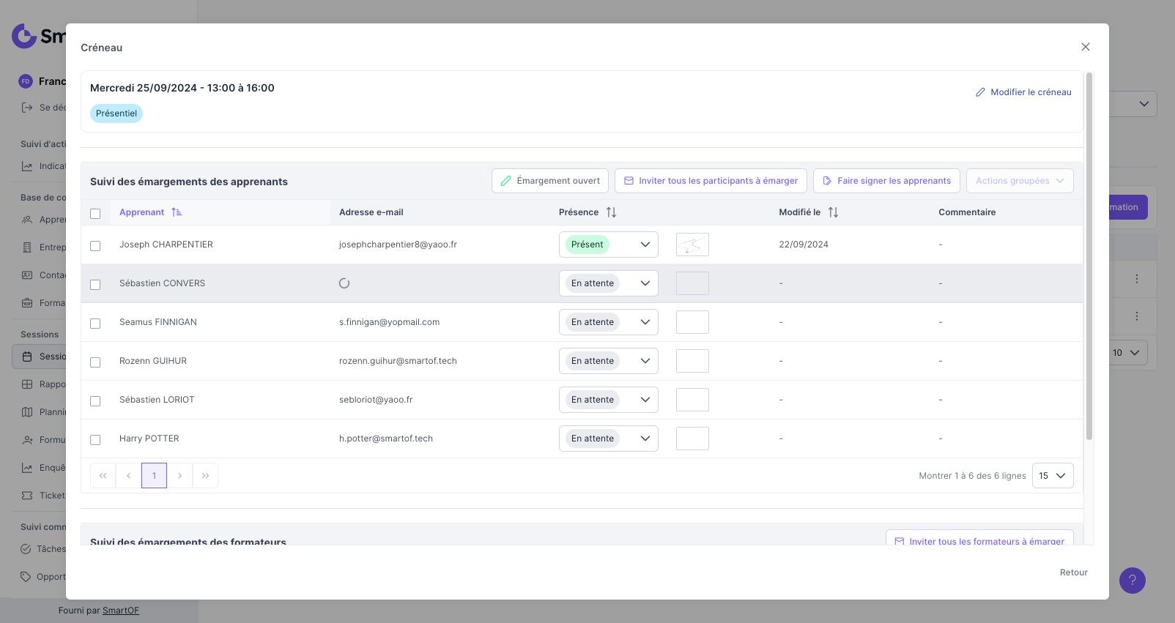
Task: Tick the Harry POTTER row checkbox
Action: click(x=95, y=440)
